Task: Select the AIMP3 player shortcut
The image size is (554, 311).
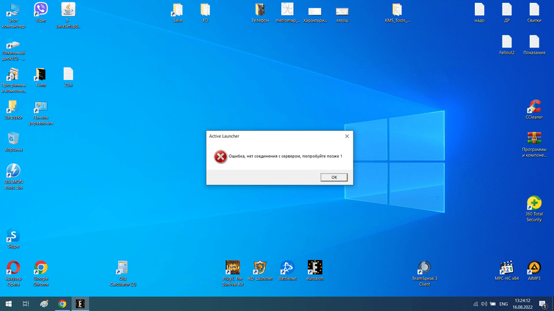Action: (x=534, y=268)
